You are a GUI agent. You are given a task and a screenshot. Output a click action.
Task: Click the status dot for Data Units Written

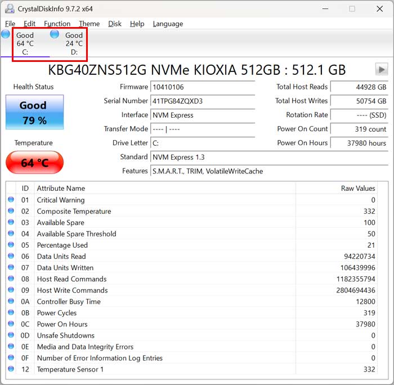[11, 267]
